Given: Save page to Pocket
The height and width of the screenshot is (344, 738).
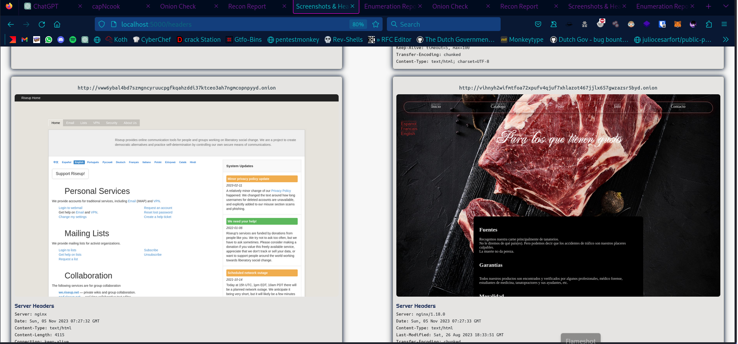Looking at the screenshot, I should click(x=538, y=25).
